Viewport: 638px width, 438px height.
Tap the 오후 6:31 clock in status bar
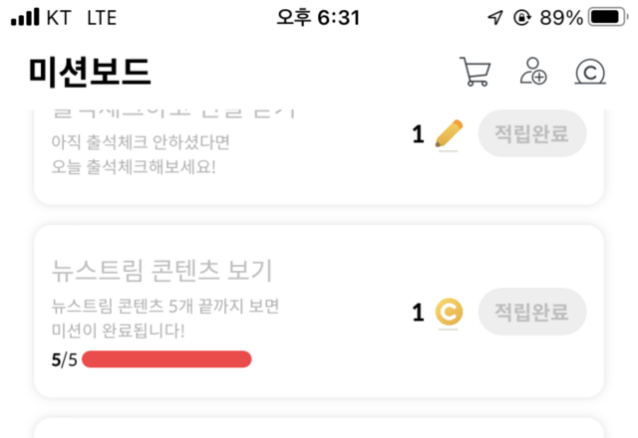pos(318,18)
